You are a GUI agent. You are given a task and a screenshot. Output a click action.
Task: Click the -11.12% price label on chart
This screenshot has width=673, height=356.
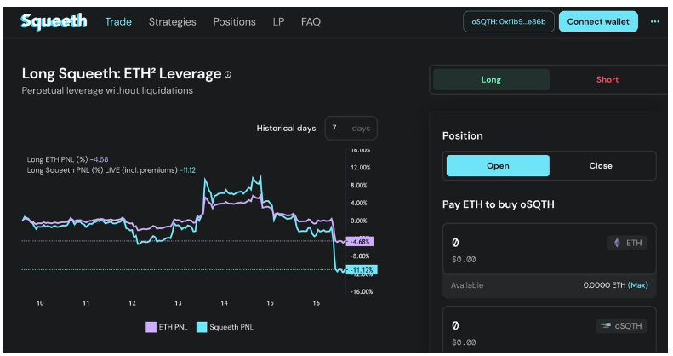362,270
